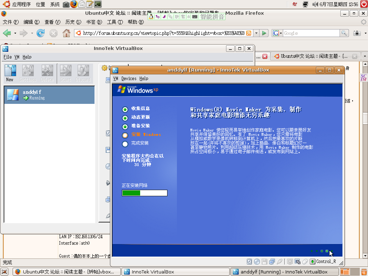Open Firefox 历史 (History) menu

coord(73,22)
